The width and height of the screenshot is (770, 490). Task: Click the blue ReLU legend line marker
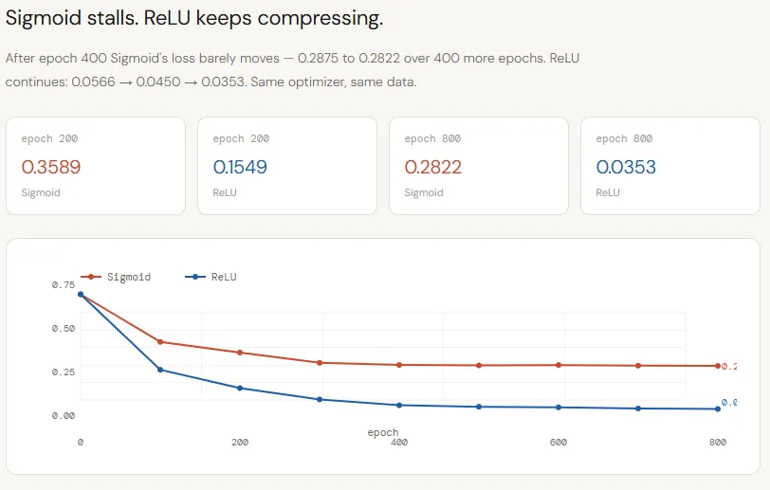[x=195, y=277]
